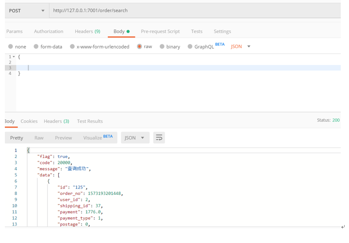349x243 pixels.
Task: Click the "message" response line
Action: tap(64, 169)
